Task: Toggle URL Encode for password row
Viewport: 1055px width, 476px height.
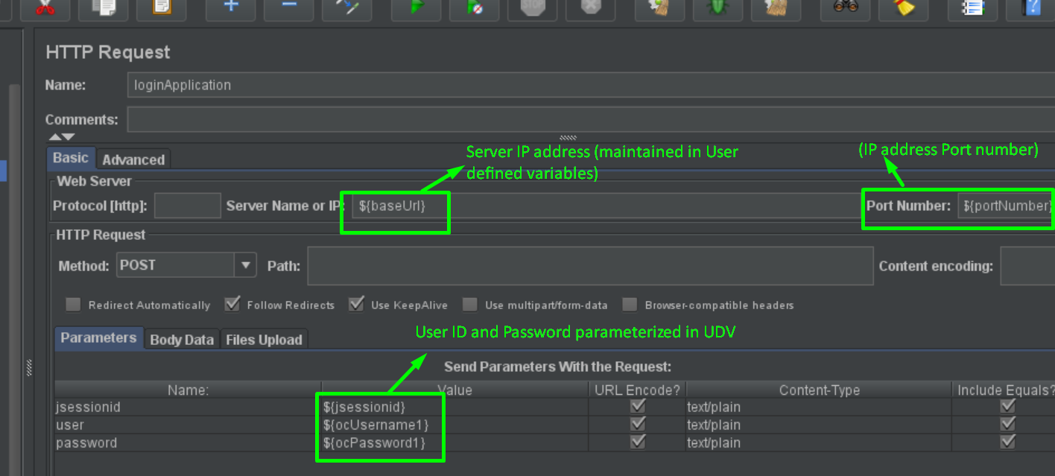Action: (x=638, y=442)
